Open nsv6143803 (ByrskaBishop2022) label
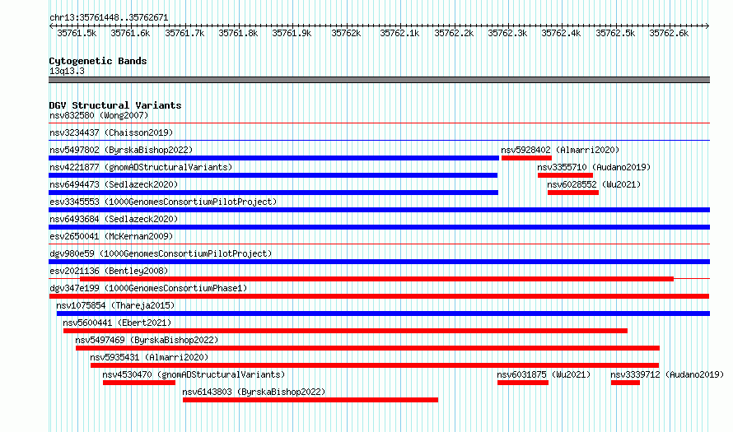 (x=254, y=392)
